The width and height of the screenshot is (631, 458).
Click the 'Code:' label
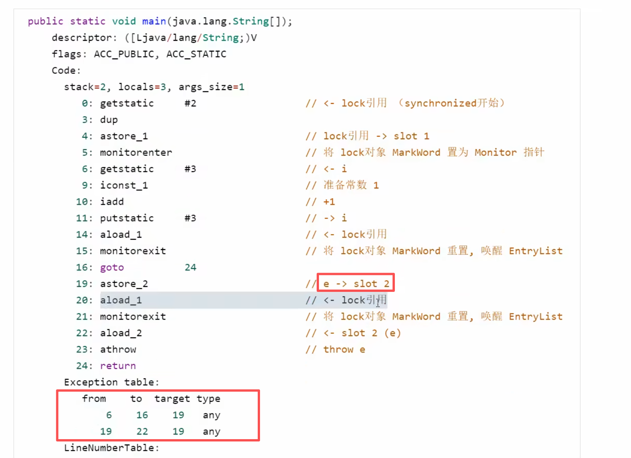coord(66,71)
